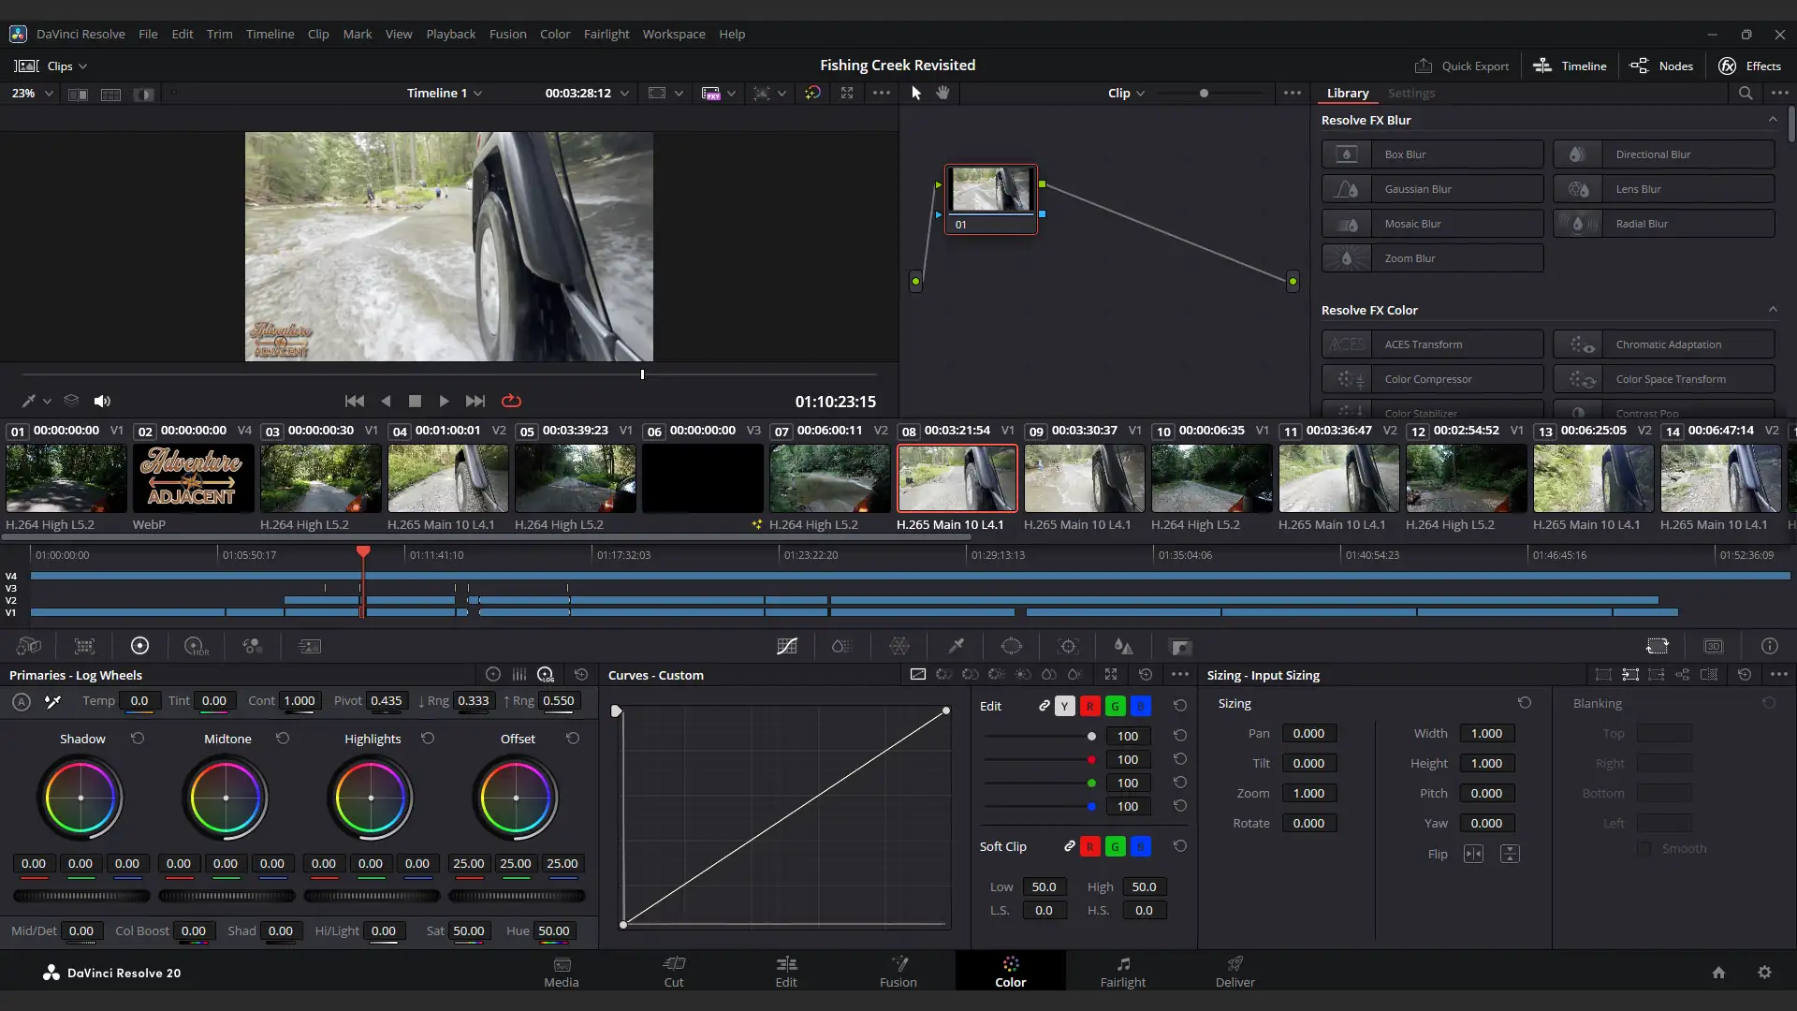
Task: Switch curves to 3D view mode
Action: click(1715, 646)
